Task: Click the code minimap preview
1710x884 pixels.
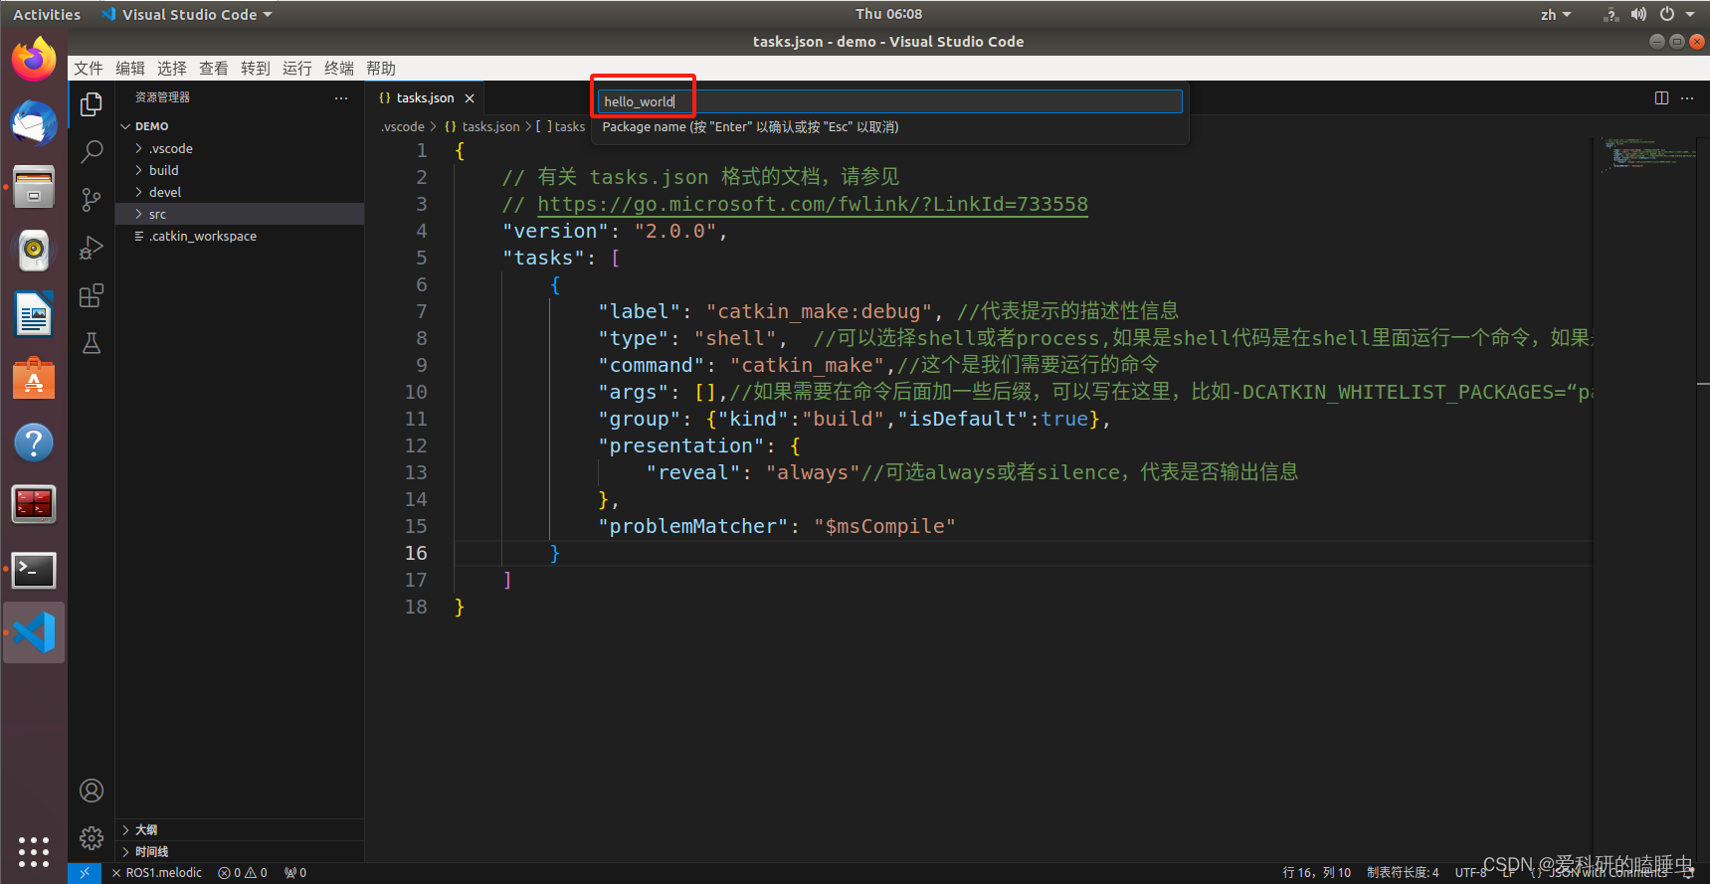Action: pyautogui.click(x=1649, y=154)
